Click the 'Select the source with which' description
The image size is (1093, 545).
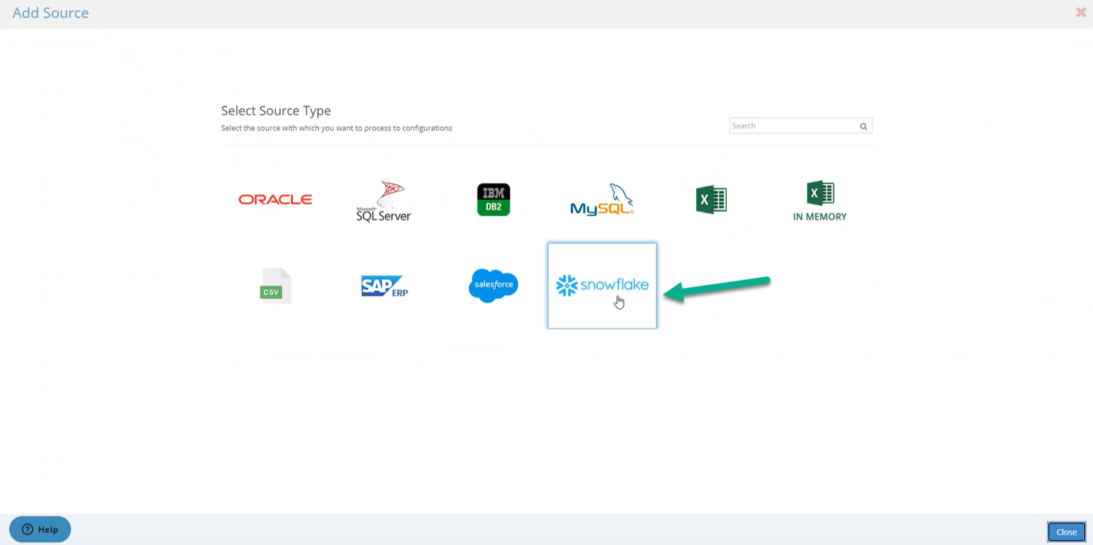click(x=337, y=128)
